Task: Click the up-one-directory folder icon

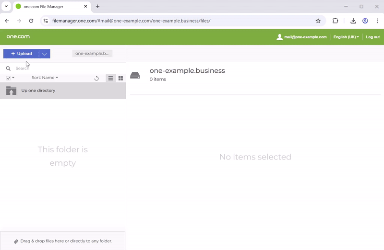Action: coord(11,91)
